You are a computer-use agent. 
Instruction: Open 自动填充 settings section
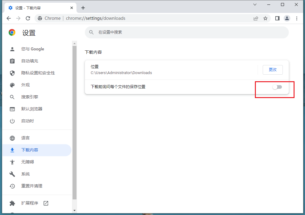(37, 61)
